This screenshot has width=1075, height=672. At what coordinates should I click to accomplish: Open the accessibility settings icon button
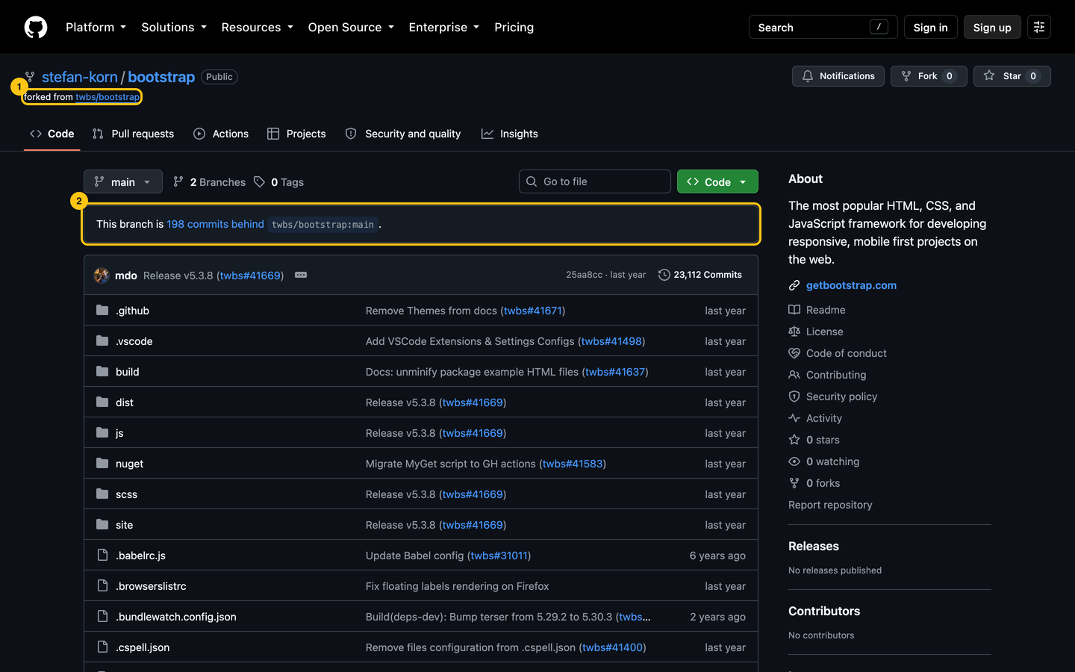pyautogui.click(x=1039, y=28)
